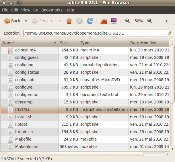The height and width of the screenshot is (162, 175).
Task: Clear location with the broom icon
Action: [170, 33]
